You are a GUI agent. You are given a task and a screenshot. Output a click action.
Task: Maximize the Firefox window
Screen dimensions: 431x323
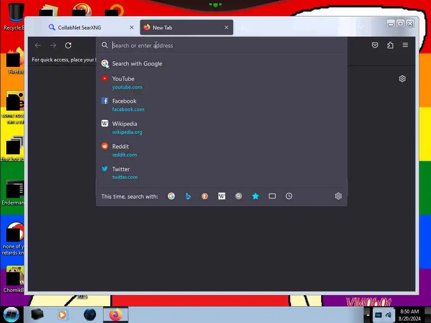401,24
